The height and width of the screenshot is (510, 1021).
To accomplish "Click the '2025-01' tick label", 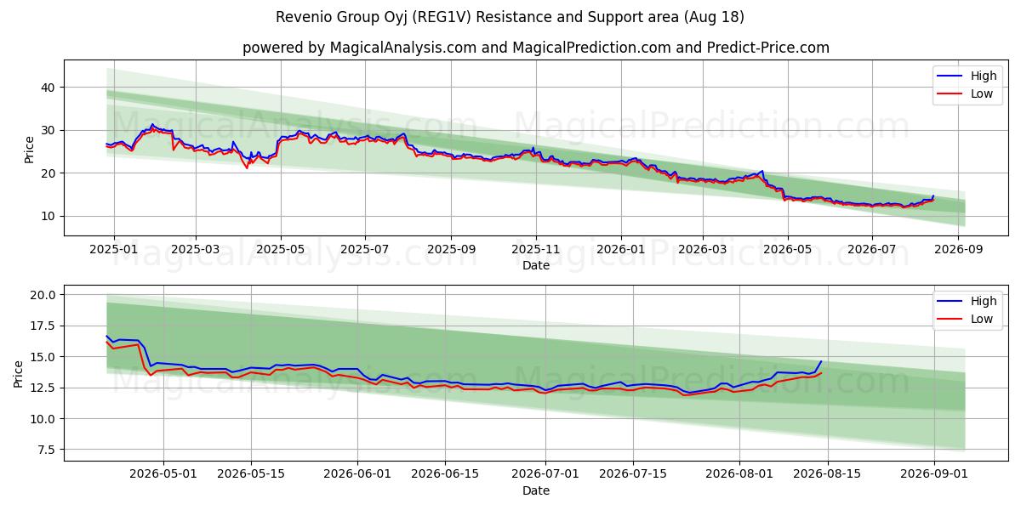I will click(112, 249).
